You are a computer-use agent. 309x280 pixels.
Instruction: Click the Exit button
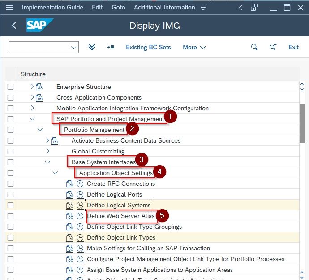(x=293, y=47)
